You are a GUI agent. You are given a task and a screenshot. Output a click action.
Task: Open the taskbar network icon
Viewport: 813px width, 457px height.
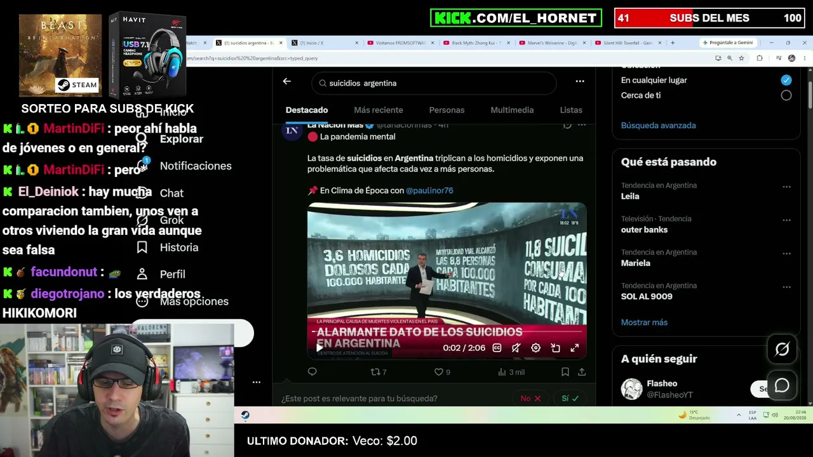point(765,415)
